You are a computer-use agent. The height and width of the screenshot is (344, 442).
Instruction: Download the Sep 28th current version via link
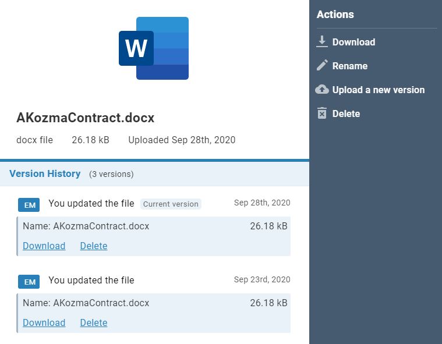44,246
